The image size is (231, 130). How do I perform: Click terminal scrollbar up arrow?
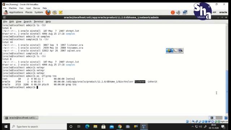tap(227, 25)
